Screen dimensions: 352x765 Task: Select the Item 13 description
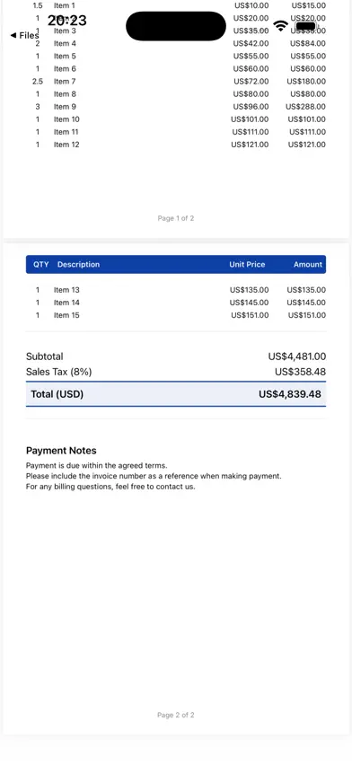(x=66, y=290)
